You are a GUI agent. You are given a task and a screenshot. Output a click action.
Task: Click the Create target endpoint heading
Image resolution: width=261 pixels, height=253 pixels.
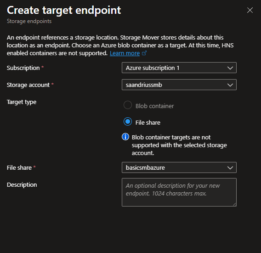tap(64, 10)
